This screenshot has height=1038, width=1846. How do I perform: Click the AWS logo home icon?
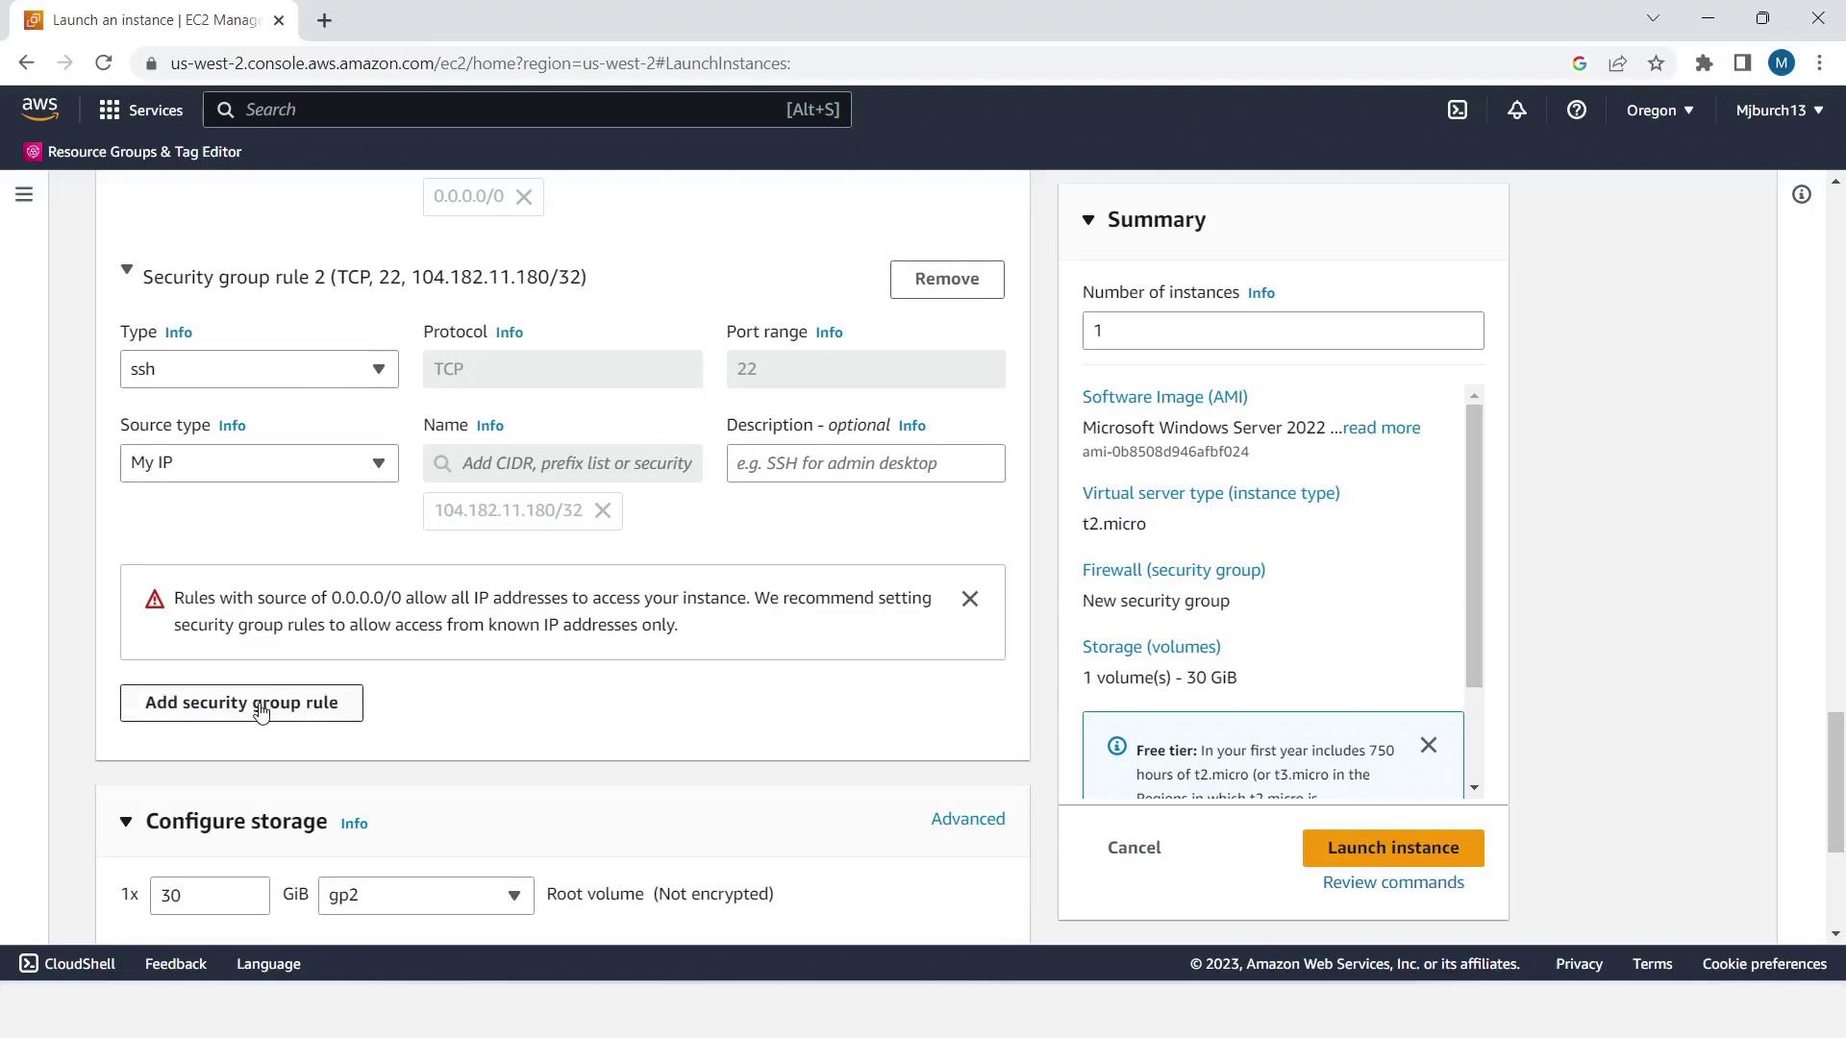[x=39, y=110]
